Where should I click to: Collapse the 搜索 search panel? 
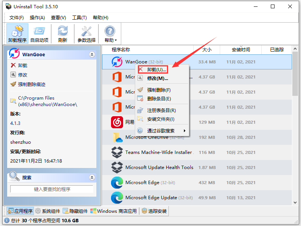tap(92, 177)
